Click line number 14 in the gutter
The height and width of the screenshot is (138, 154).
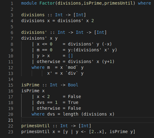[x=11, y=79]
